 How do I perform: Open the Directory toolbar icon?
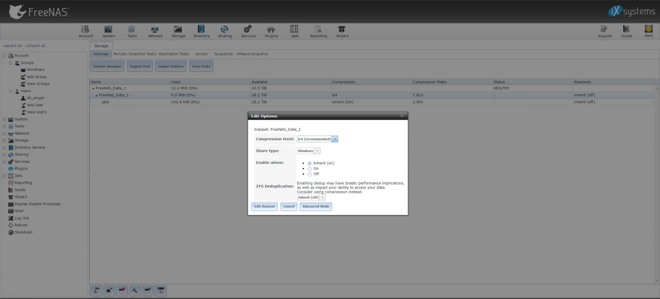click(x=201, y=32)
